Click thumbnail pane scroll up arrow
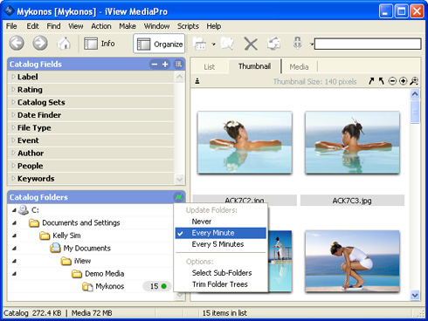Screen dimensions: 428x321 (x=415, y=94)
